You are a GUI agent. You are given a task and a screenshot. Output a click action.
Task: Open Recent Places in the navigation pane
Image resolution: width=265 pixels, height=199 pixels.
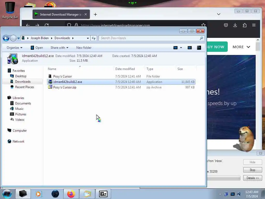25,87
